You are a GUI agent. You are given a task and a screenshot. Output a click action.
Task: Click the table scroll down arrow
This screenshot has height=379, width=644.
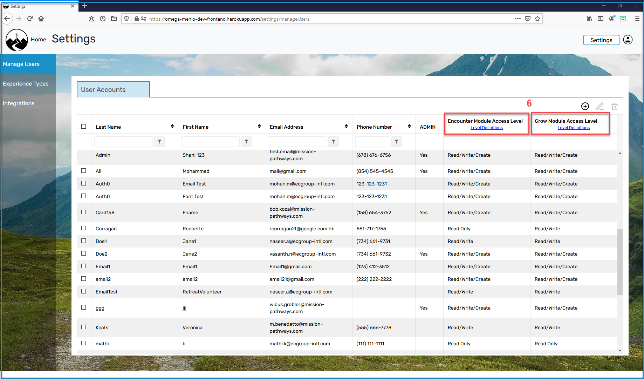620,350
